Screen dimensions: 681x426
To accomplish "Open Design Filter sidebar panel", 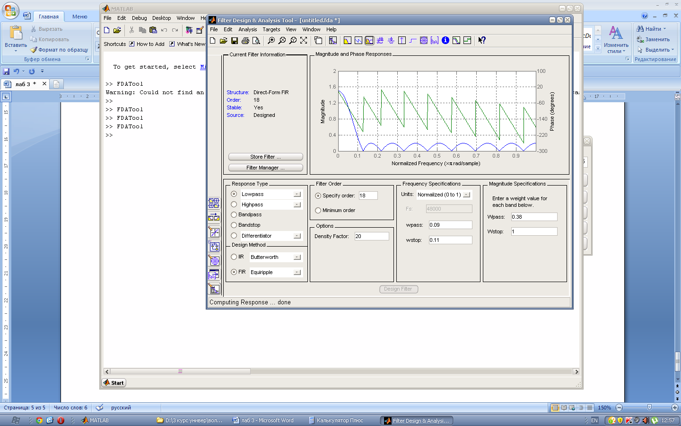I will [x=214, y=289].
